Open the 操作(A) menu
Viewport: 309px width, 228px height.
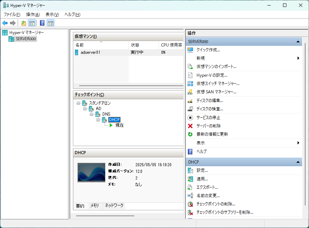[33, 15]
